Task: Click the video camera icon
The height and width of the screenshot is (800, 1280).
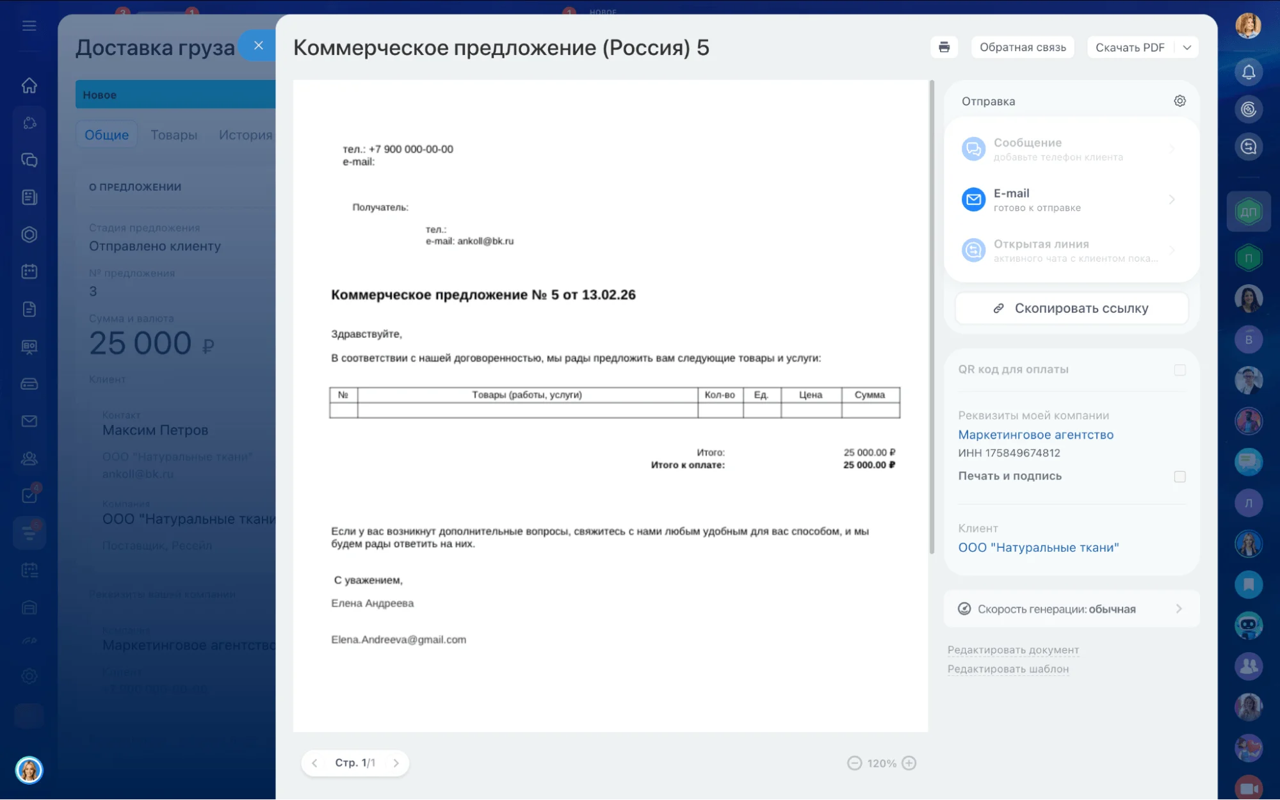Action: pos(1248,788)
